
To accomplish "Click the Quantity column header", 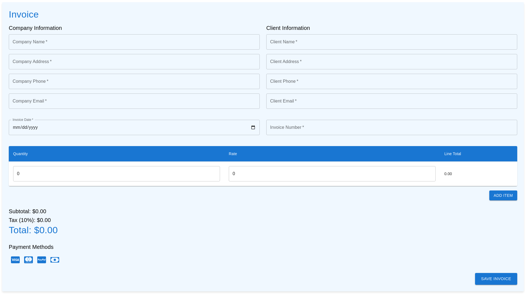I will tap(20, 154).
